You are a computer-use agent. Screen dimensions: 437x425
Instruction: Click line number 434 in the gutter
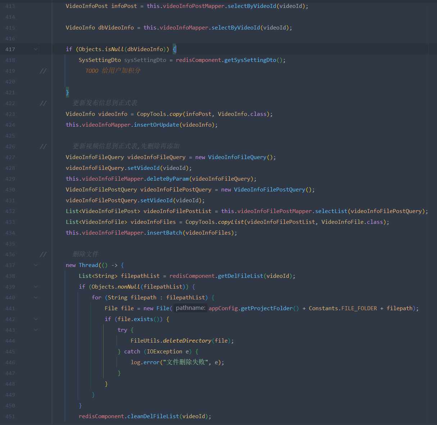(x=10, y=233)
